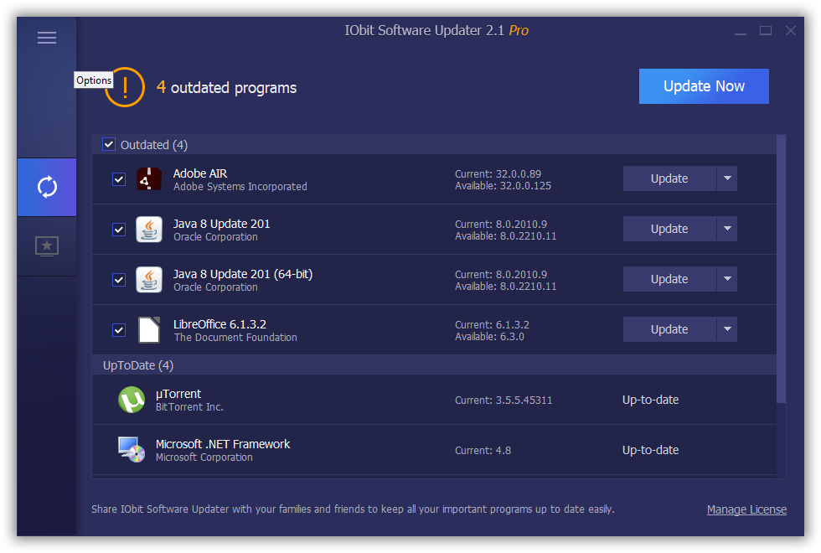Click Adobe AIR's Available: 32.0.0.125 text
The height and width of the screenshot is (553, 821).
click(x=503, y=186)
